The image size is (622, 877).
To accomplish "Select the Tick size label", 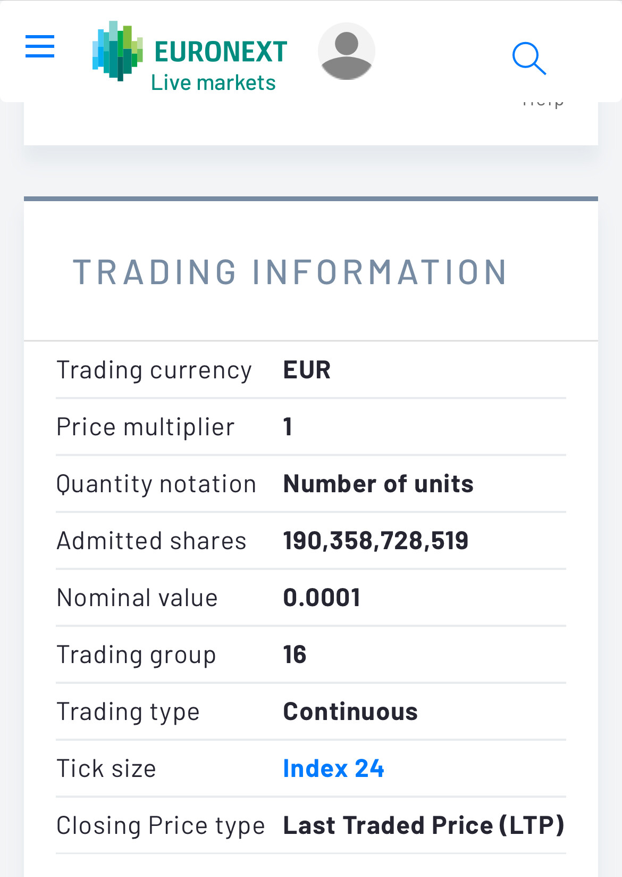I will click(x=106, y=768).
